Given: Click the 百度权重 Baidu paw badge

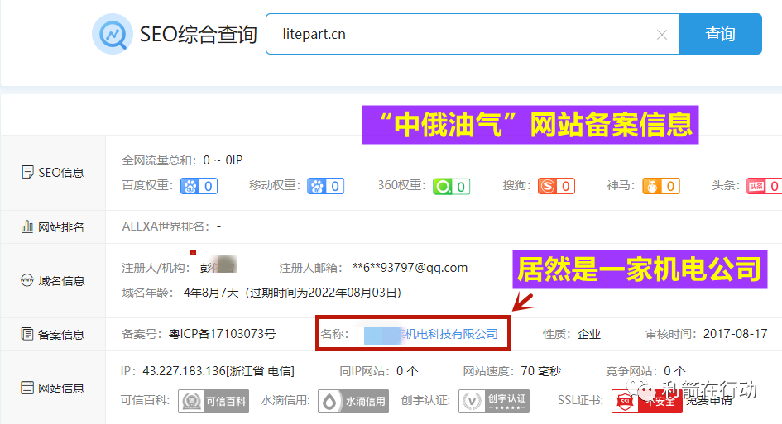Looking at the screenshot, I should click(x=199, y=186).
